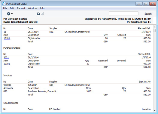Open the Record menu
Viewport: 158px width, 114px height.
[21, 8]
